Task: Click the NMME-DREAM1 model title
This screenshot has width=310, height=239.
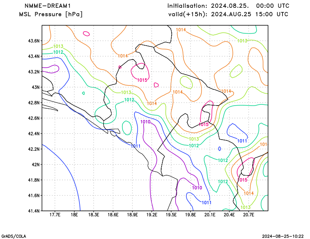Action: pos(47,6)
